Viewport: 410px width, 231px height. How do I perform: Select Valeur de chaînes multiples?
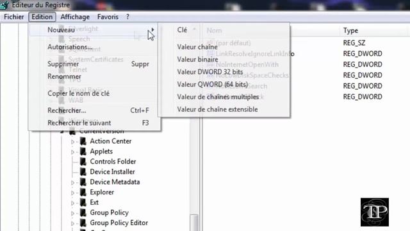[218, 97]
